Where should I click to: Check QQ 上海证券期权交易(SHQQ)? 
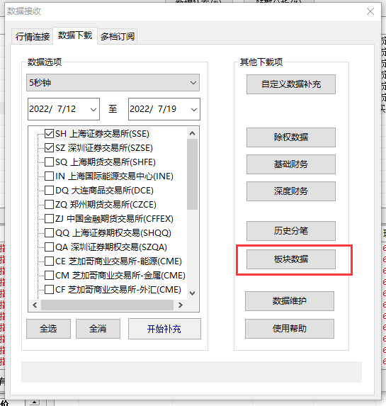coord(49,233)
